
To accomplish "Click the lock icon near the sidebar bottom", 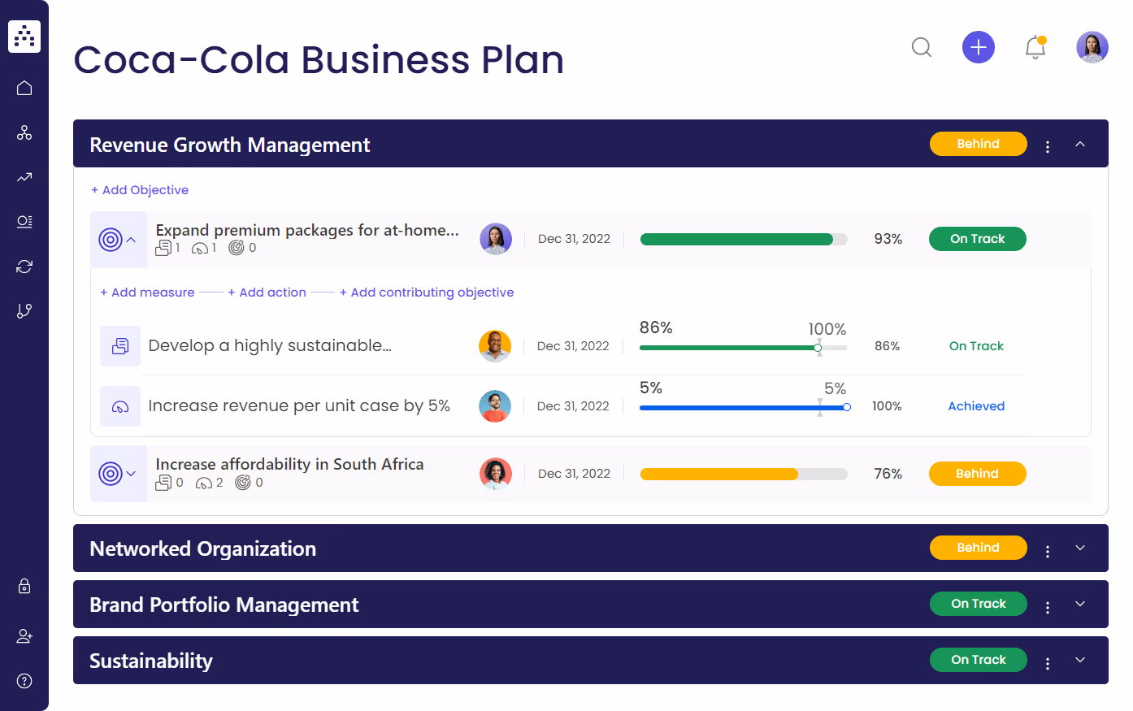I will (x=24, y=586).
